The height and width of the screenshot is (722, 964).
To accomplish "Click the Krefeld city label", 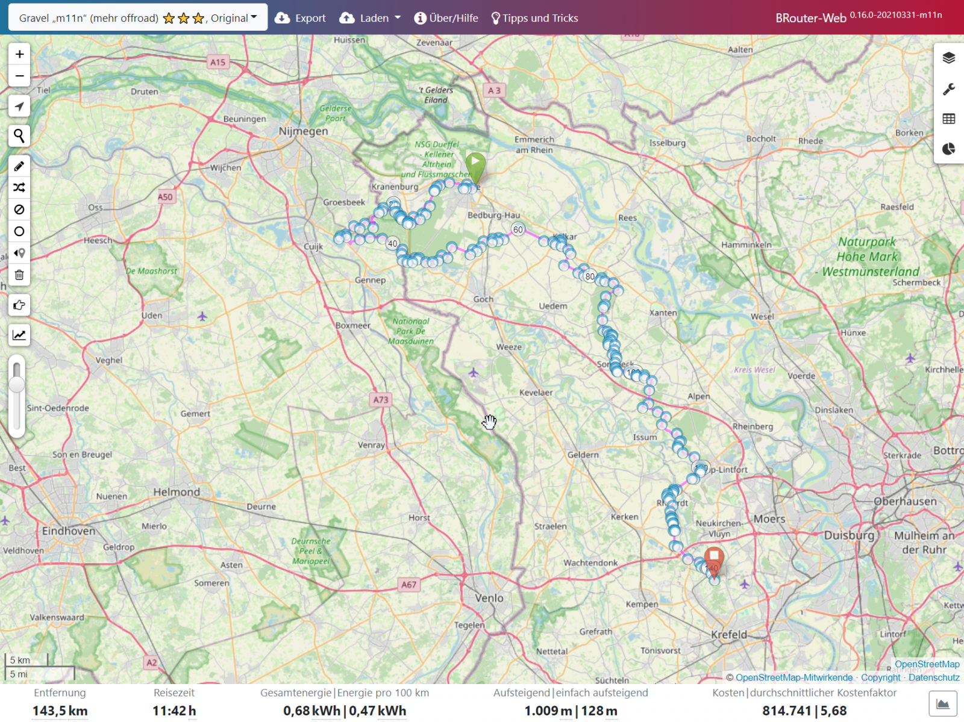I will tap(729, 635).
